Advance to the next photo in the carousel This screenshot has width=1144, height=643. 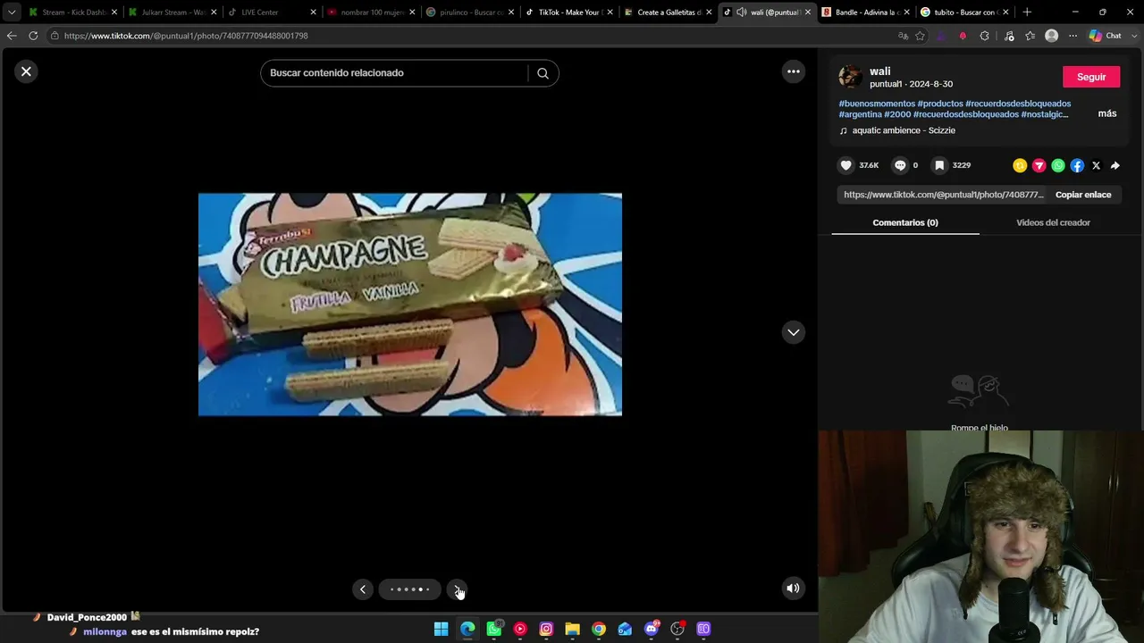click(x=457, y=589)
